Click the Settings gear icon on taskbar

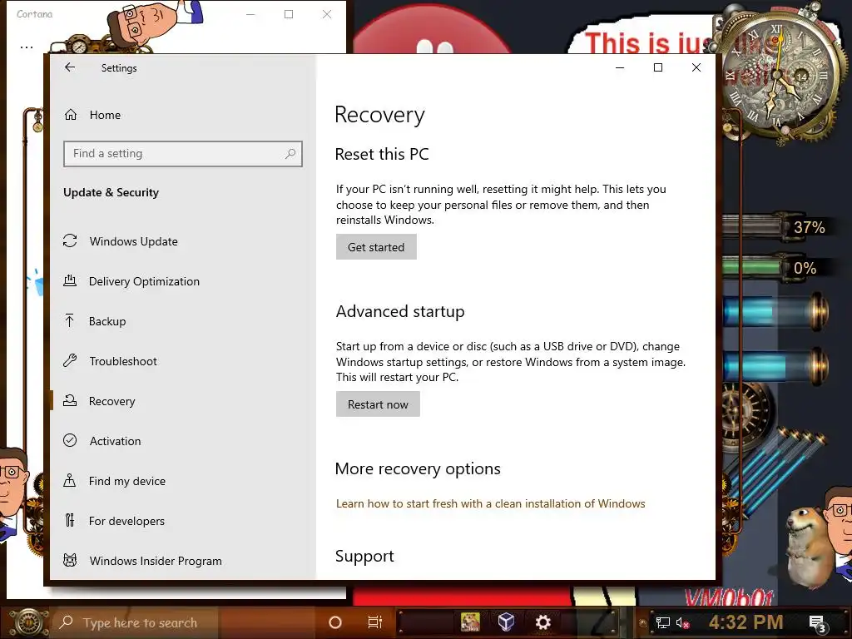click(x=542, y=622)
